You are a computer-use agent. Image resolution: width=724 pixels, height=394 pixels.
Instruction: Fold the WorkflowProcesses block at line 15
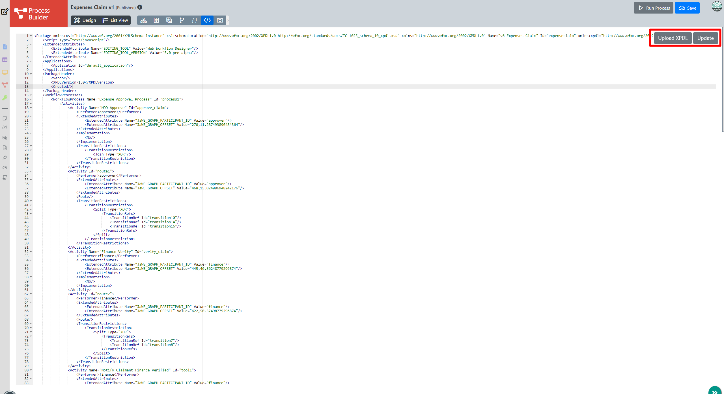coord(31,95)
